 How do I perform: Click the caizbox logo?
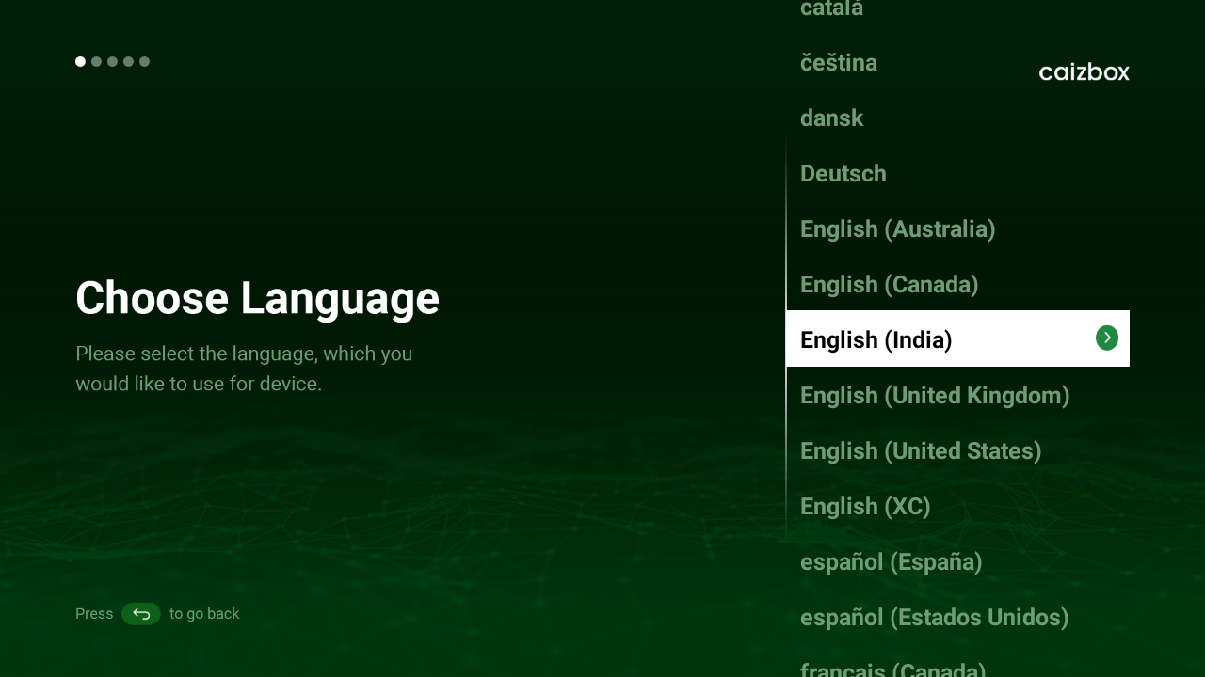pos(1084,72)
